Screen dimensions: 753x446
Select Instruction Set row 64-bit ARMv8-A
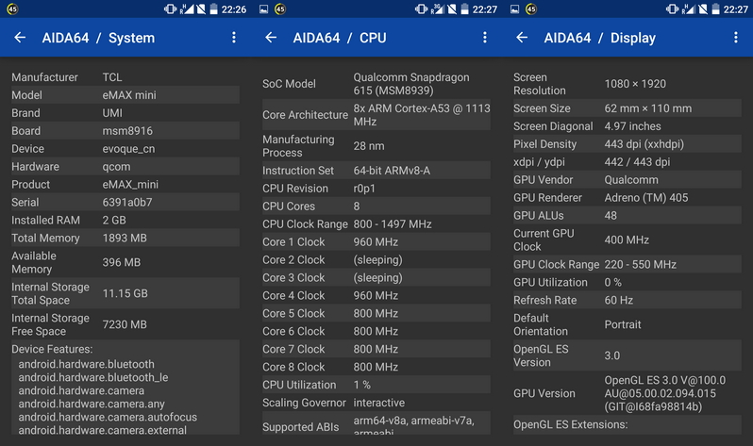[x=376, y=171]
